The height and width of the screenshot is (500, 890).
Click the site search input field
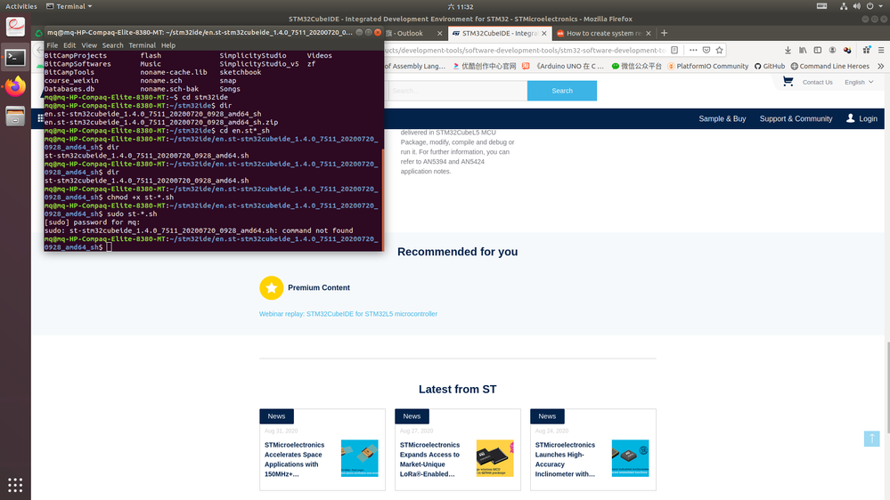[x=457, y=91]
